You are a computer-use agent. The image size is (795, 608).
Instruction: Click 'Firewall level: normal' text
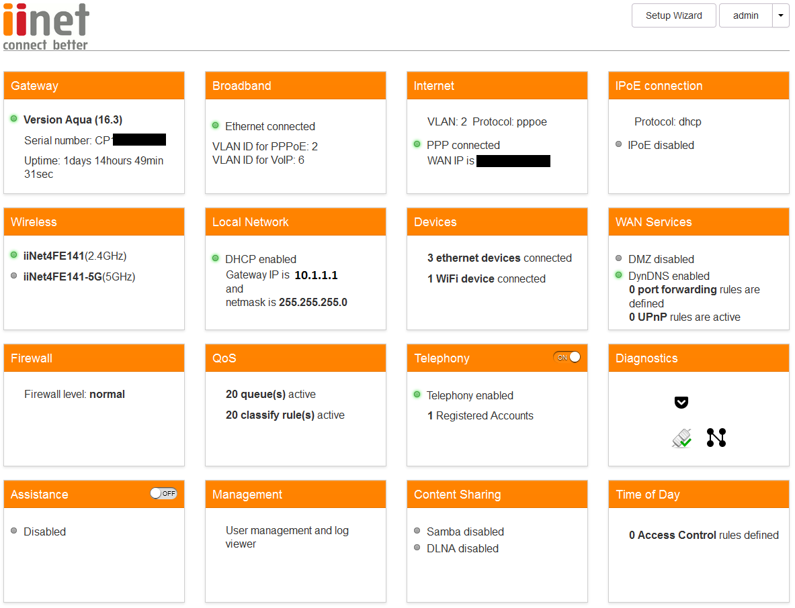tap(75, 394)
